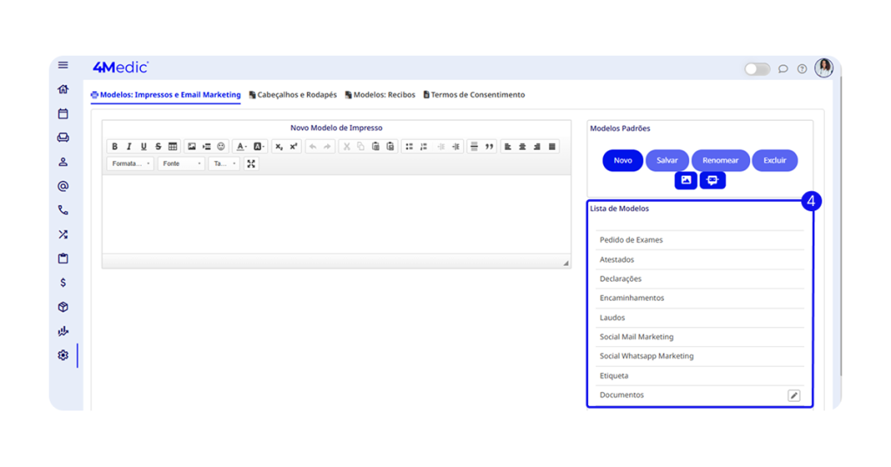This screenshot has height=467, width=891.
Task: Open the text color picker
Action: 240,147
